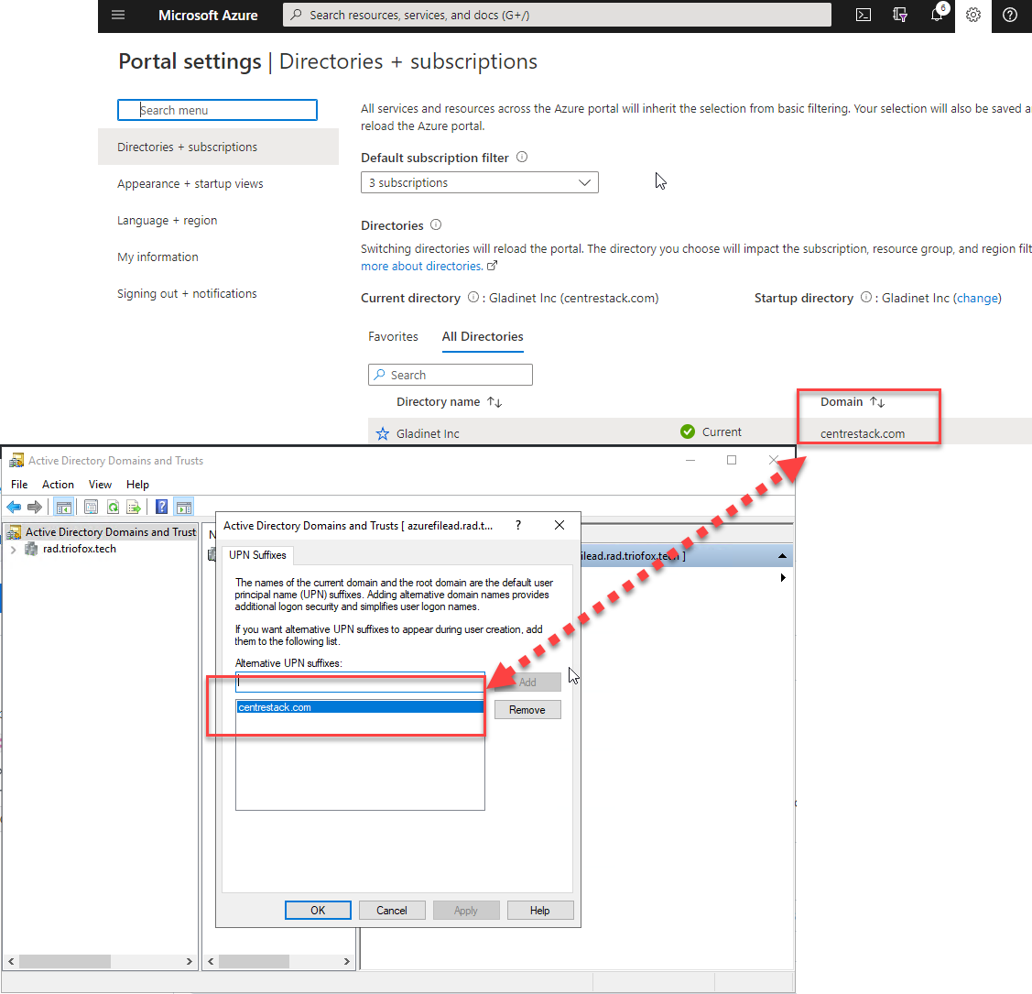Image resolution: width=1032 pixels, height=994 pixels.
Task: Open My information settings
Action: pos(158,257)
